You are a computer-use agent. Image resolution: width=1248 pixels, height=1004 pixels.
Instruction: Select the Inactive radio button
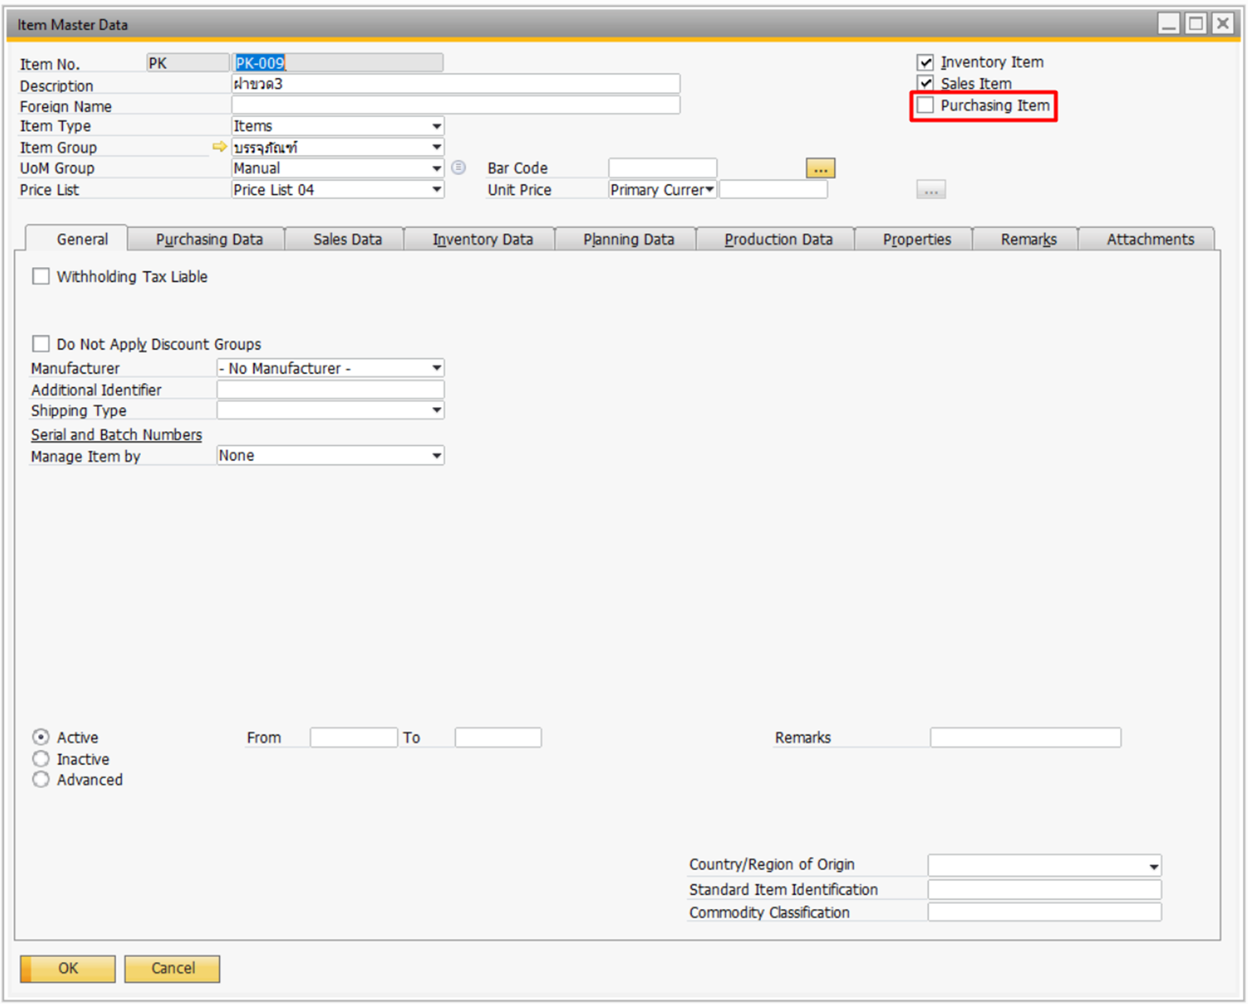point(41,759)
